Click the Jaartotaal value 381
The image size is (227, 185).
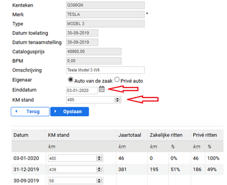coord(122,170)
